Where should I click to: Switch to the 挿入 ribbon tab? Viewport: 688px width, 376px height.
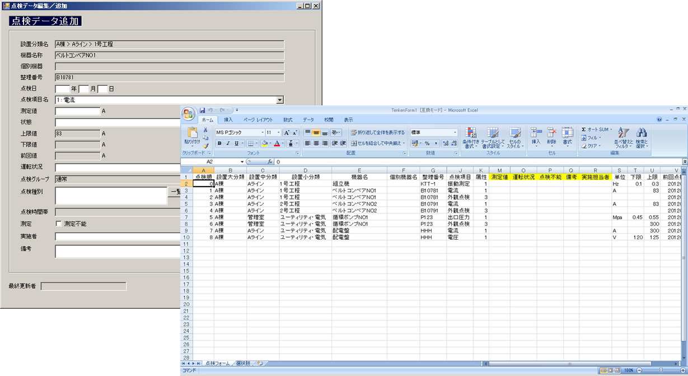pos(228,120)
